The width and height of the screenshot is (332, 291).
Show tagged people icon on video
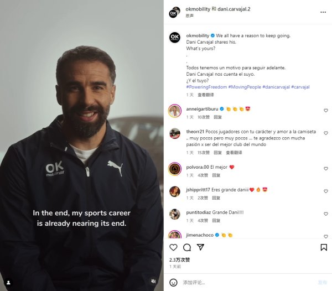click(x=8, y=283)
